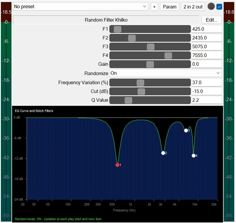Click the F3 slider handle

(x=151, y=47)
